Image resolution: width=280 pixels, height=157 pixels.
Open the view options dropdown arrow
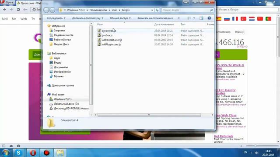pos(194,18)
